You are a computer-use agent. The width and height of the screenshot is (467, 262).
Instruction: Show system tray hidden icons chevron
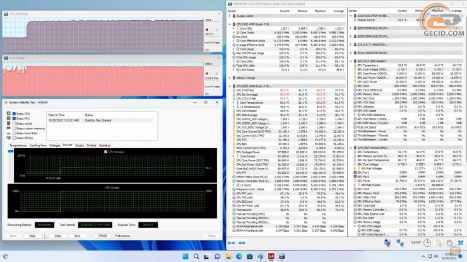pos(423,256)
